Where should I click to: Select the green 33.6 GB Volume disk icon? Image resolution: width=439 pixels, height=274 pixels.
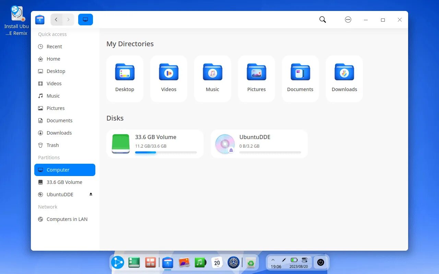tap(121, 144)
